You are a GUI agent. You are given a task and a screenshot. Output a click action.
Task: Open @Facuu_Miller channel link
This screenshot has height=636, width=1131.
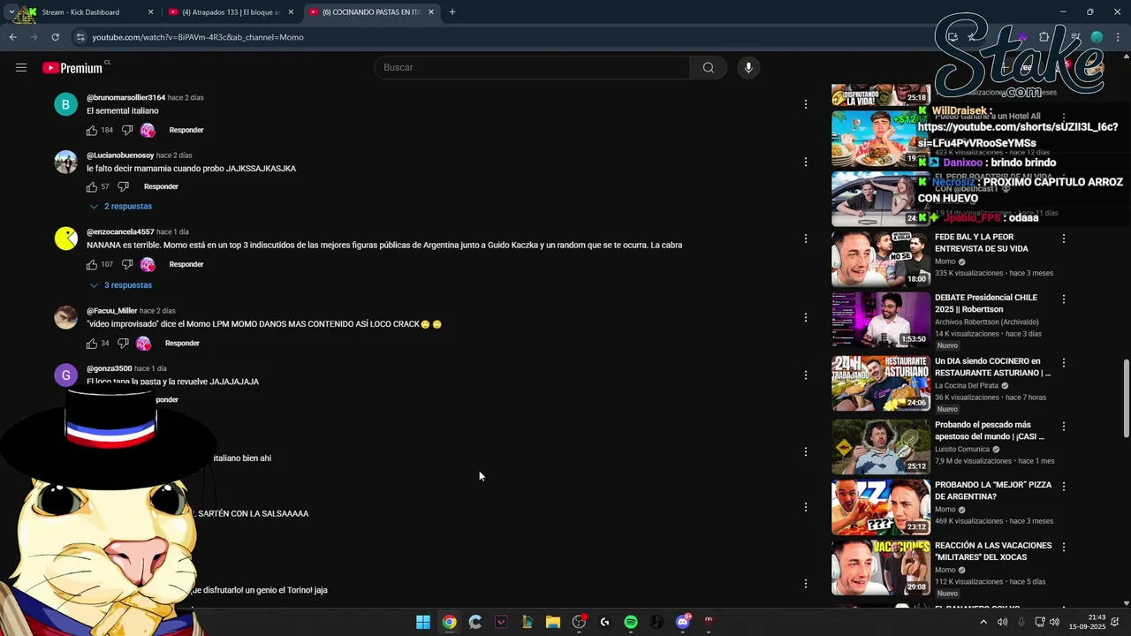click(x=111, y=311)
